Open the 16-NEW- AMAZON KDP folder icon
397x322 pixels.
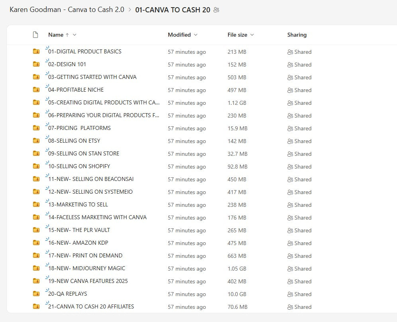pos(36,243)
